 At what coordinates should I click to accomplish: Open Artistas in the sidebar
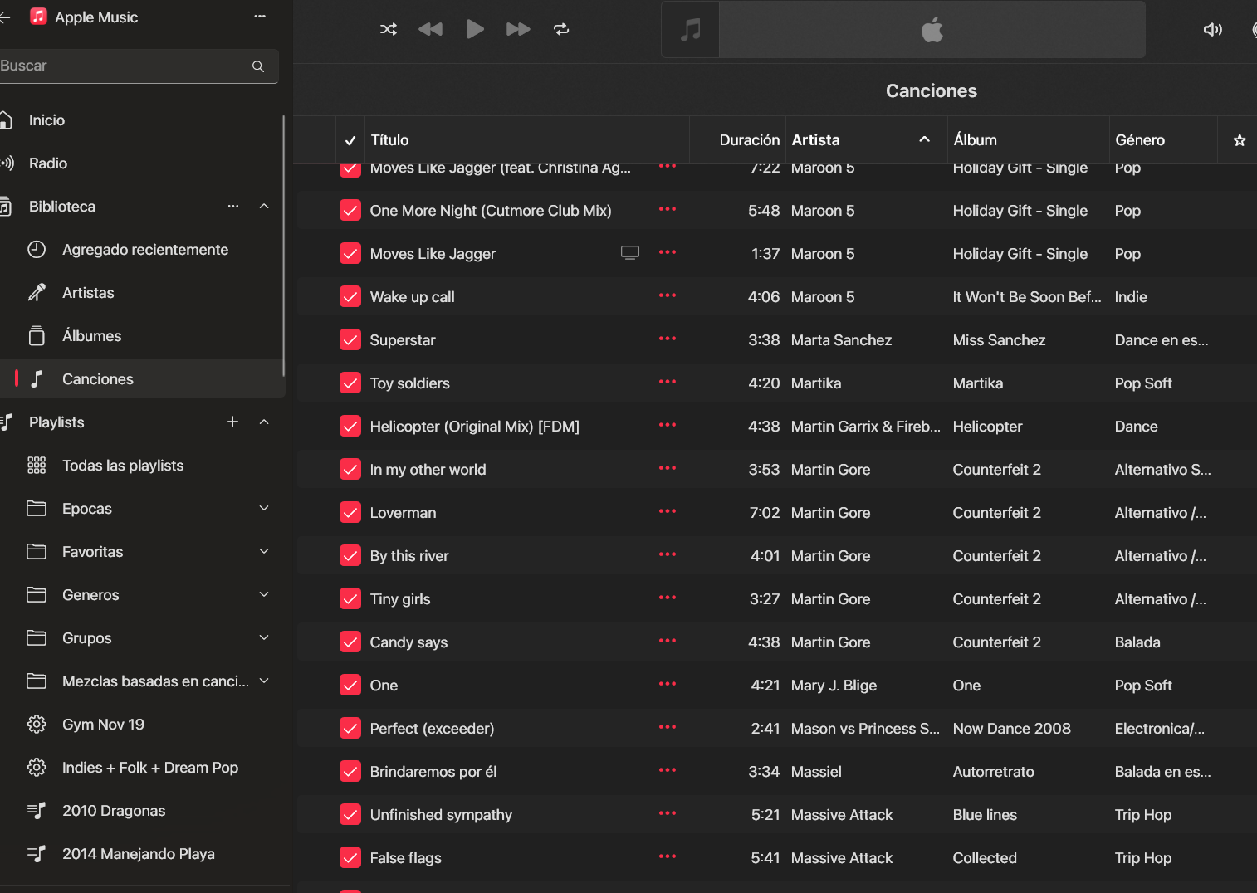tap(88, 293)
